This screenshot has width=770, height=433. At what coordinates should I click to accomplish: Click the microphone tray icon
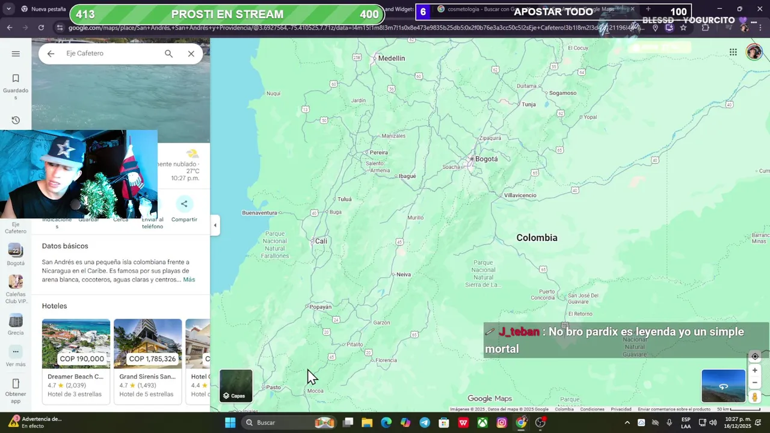tap(669, 423)
